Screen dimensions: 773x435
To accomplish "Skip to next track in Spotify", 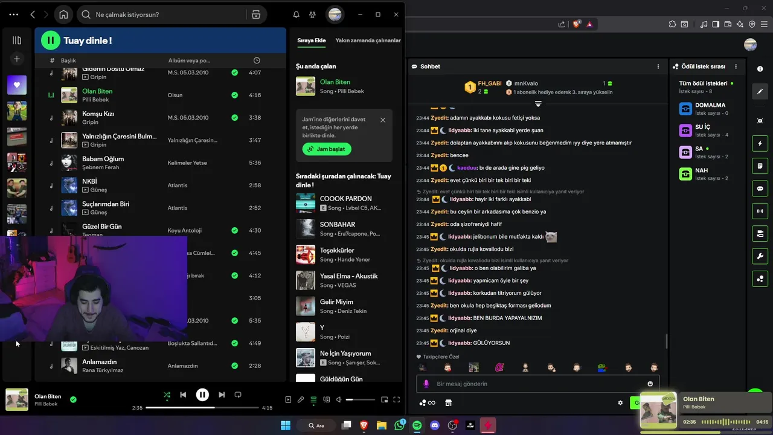I will (x=222, y=395).
